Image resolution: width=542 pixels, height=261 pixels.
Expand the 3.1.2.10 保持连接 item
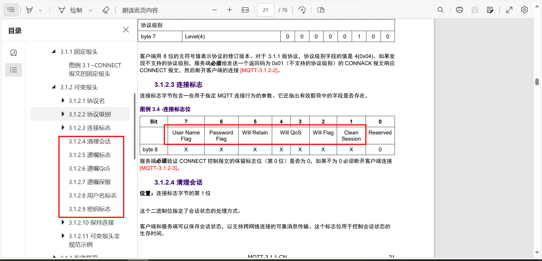tap(63, 222)
